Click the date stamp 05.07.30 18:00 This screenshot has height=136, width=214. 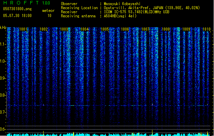coord(17,16)
